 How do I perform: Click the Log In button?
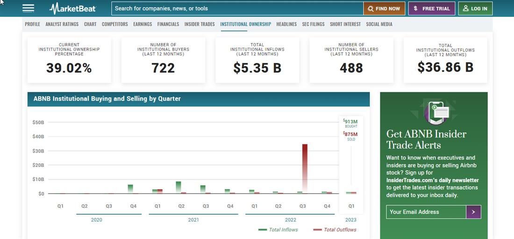[475, 8]
